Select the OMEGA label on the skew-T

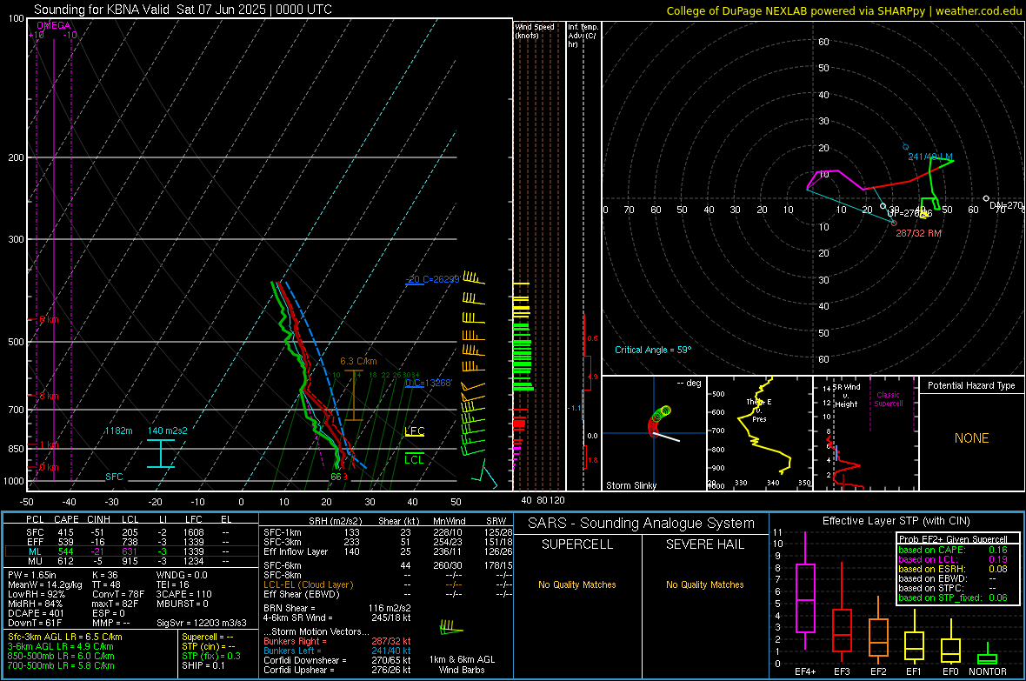[54, 25]
